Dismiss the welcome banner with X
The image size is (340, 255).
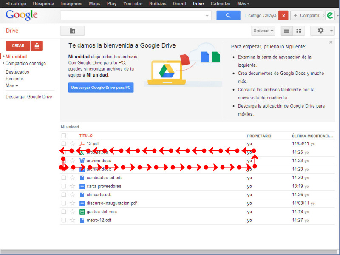click(x=331, y=42)
